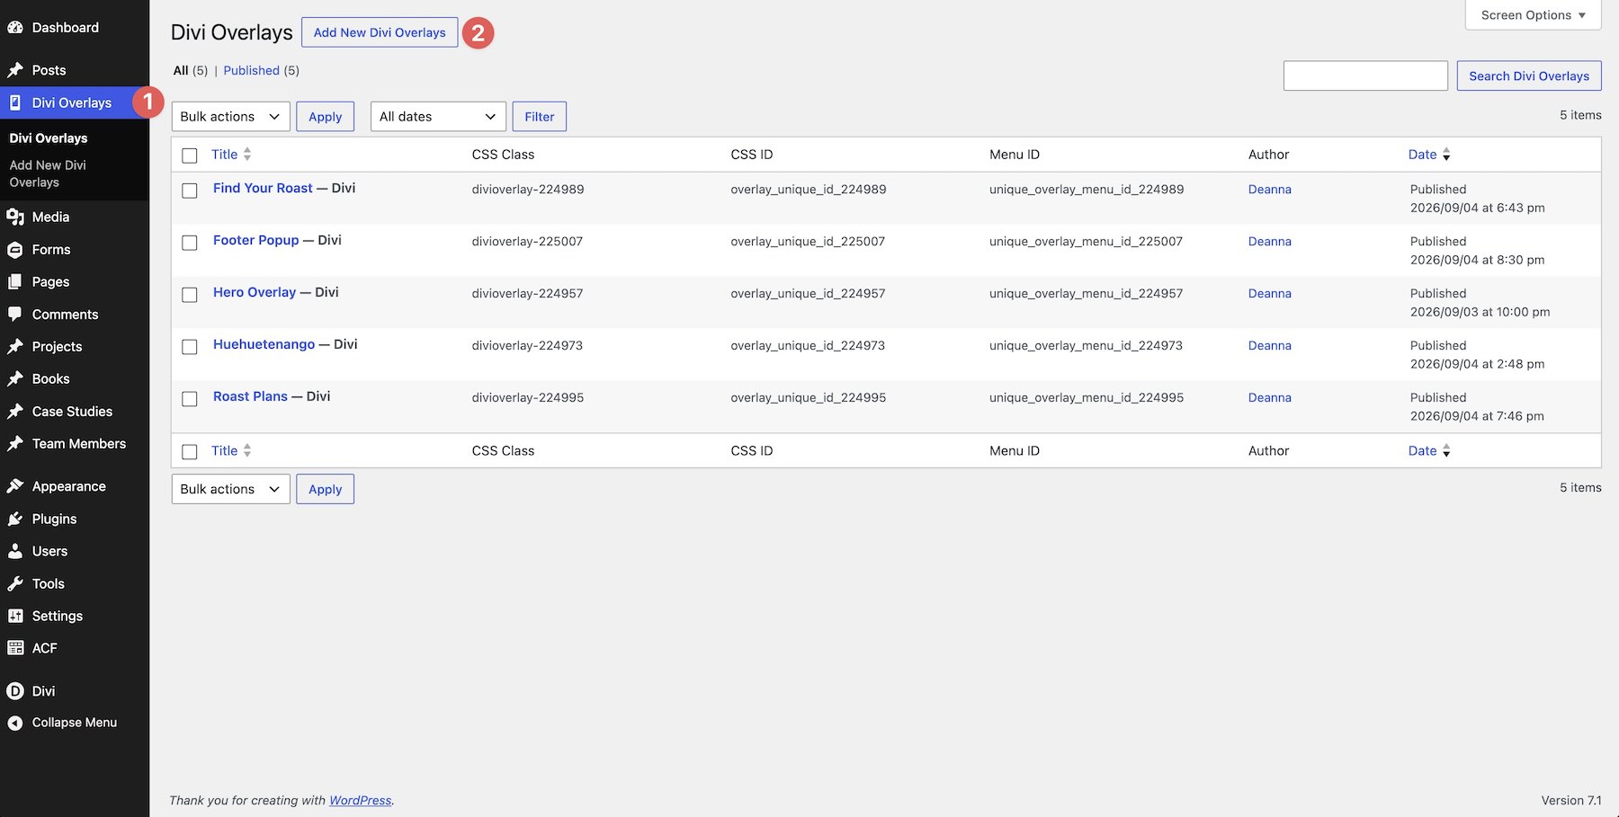Select the Footer Popup row checkbox
Viewport: 1619px width, 817px height.
pyautogui.click(x=190, y=243)
